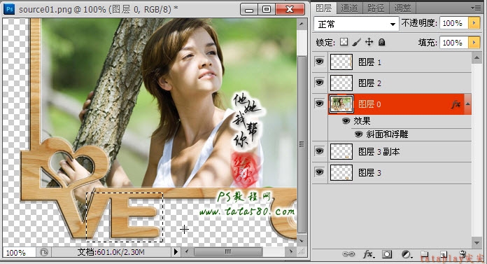Click the 效果 effects label
This screenshot has height=264, width=487.
pos(362,120)
